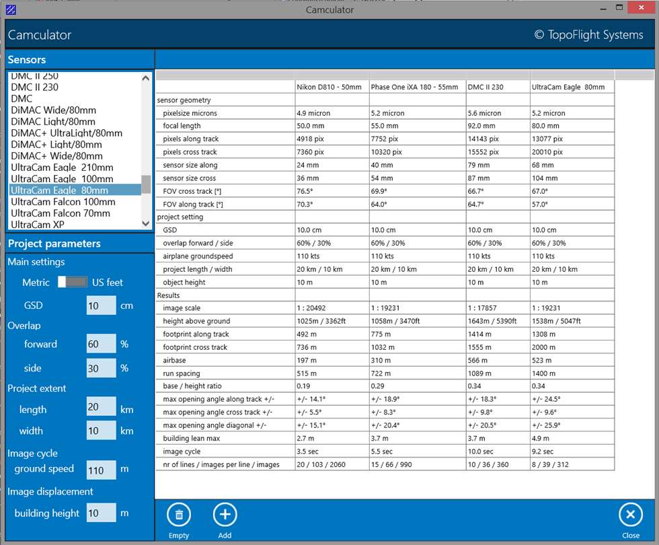Click the DMC II 230 column header

click(x=498, y=87)
